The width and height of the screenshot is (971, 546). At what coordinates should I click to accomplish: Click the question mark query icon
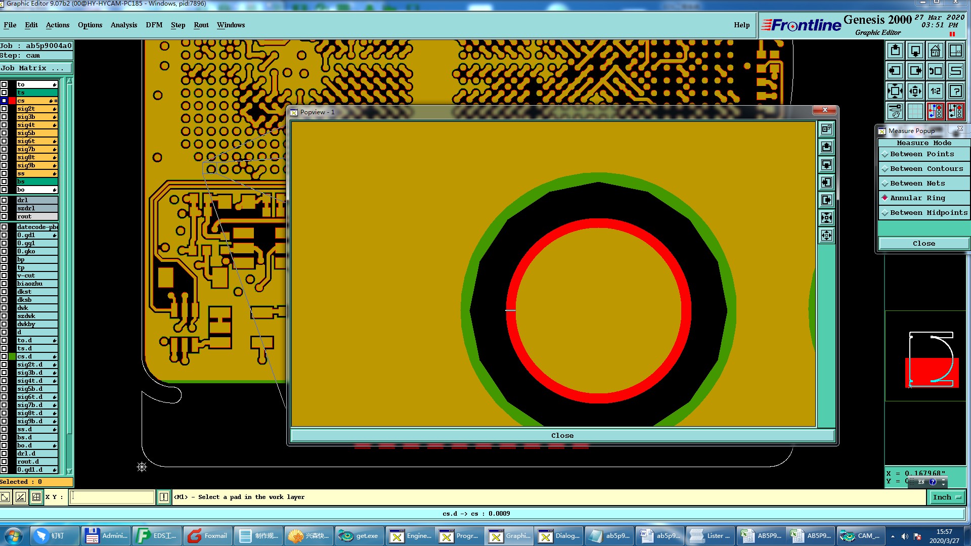(x=956, y=91)
